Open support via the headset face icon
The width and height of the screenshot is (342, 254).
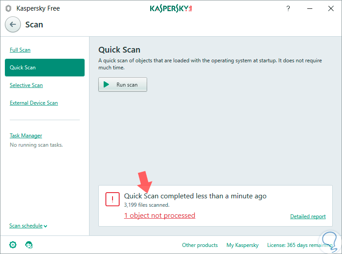tap(29, 245)
